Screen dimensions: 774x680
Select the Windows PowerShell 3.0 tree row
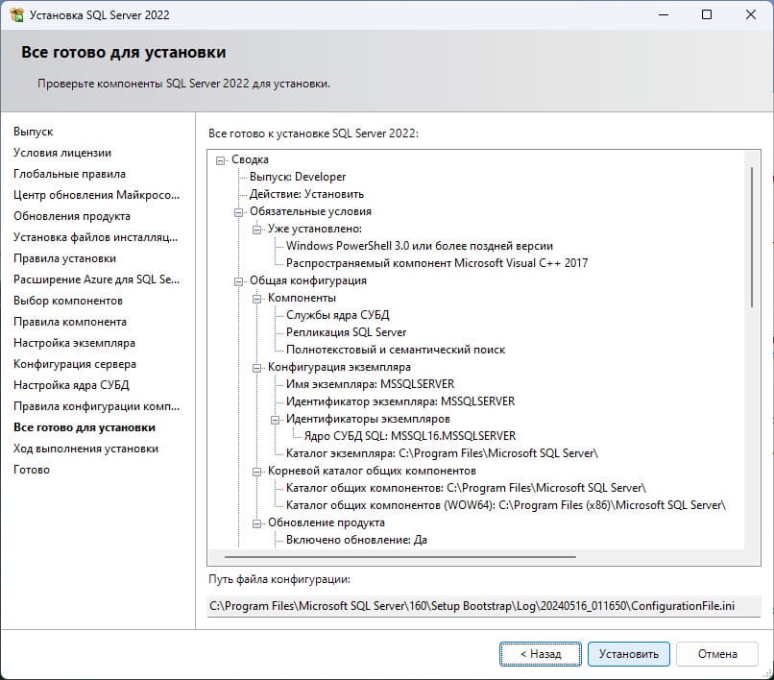[420, 247]
